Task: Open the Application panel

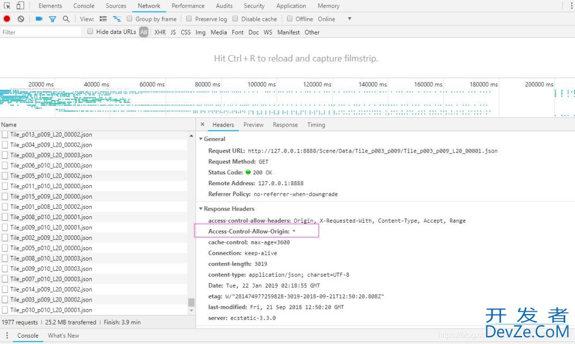Action: (x=291, y=6)
